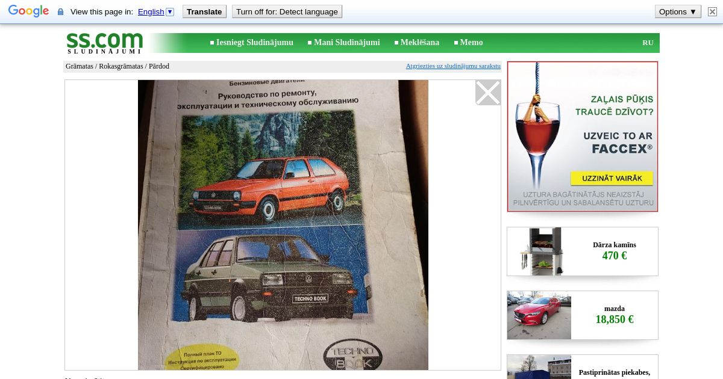Screen dimensions: 723x379
Task: Open the English language dropdown arrow
Action: (x=170, y=11)
